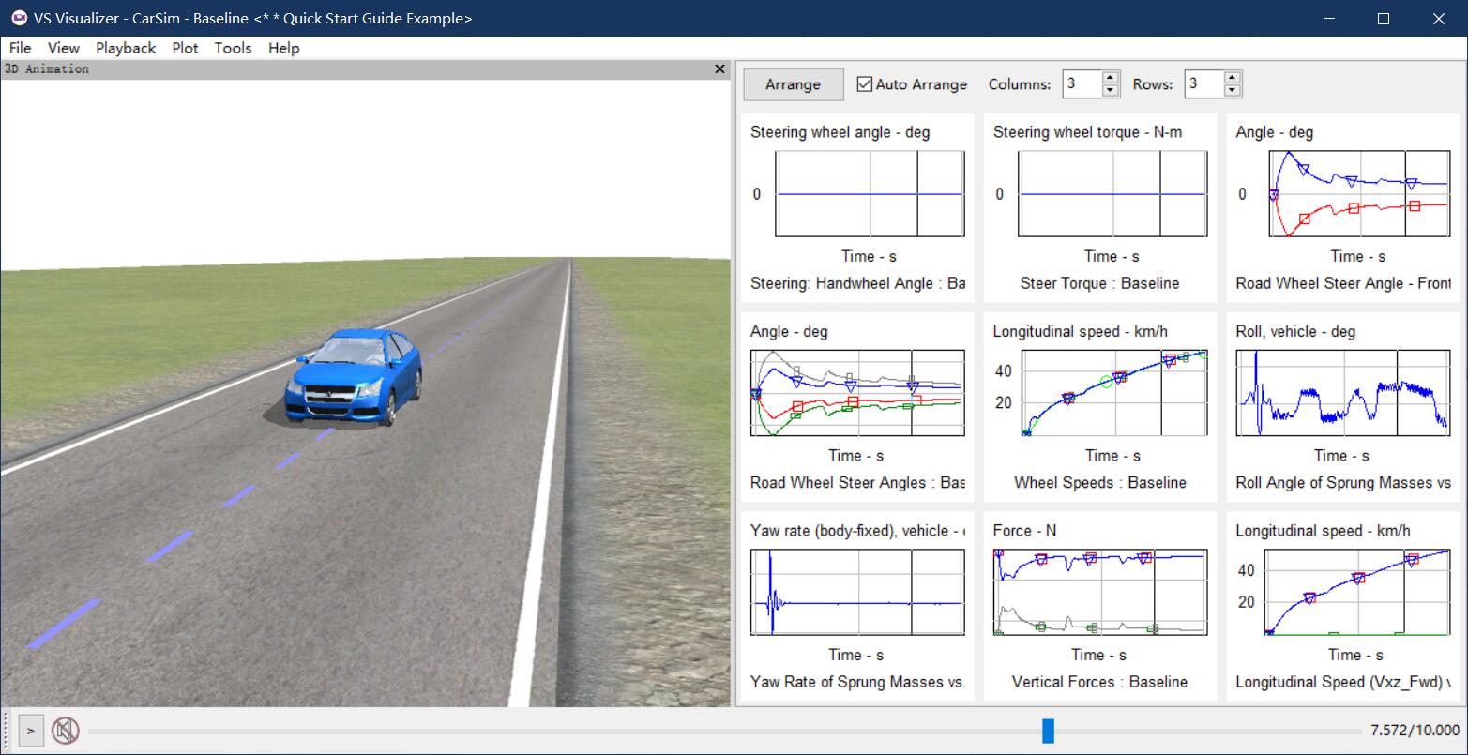Screen dimensions: 1468x755
Task: Click the 'Wheel Speeds : Baseline' caption
Action: pyautogui.click(x=1099, y=483)
